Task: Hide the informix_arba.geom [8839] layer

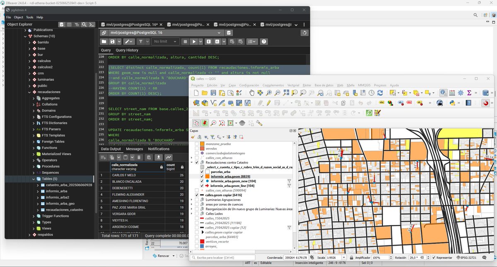Action: pos(202,177)
